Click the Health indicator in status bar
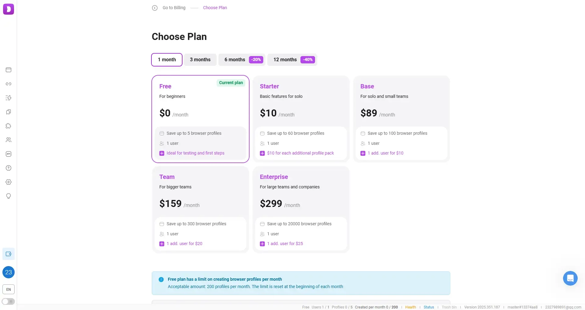Image resolution: width=585 pixels, height=310 pixels. pyautogui.click(x=410, y=307)
